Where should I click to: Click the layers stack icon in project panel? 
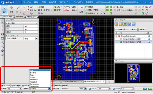tap(125, 24)
